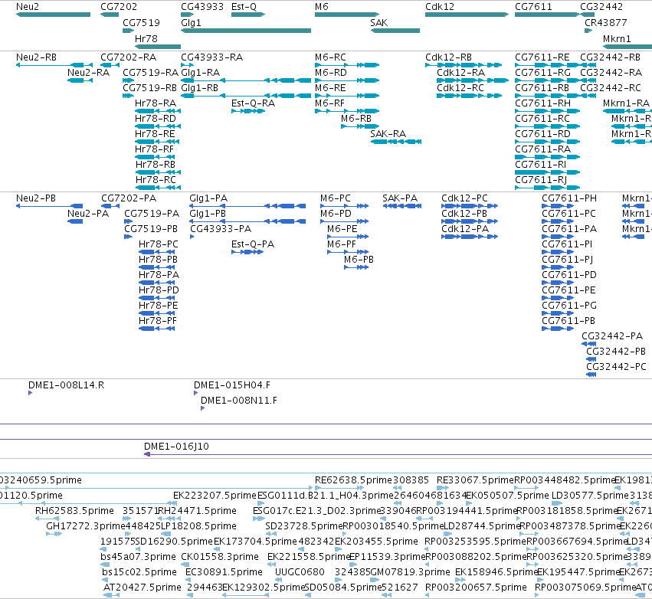Click the Glg1-RA transcript label
The image size is (652, 599).
point(201,72)
